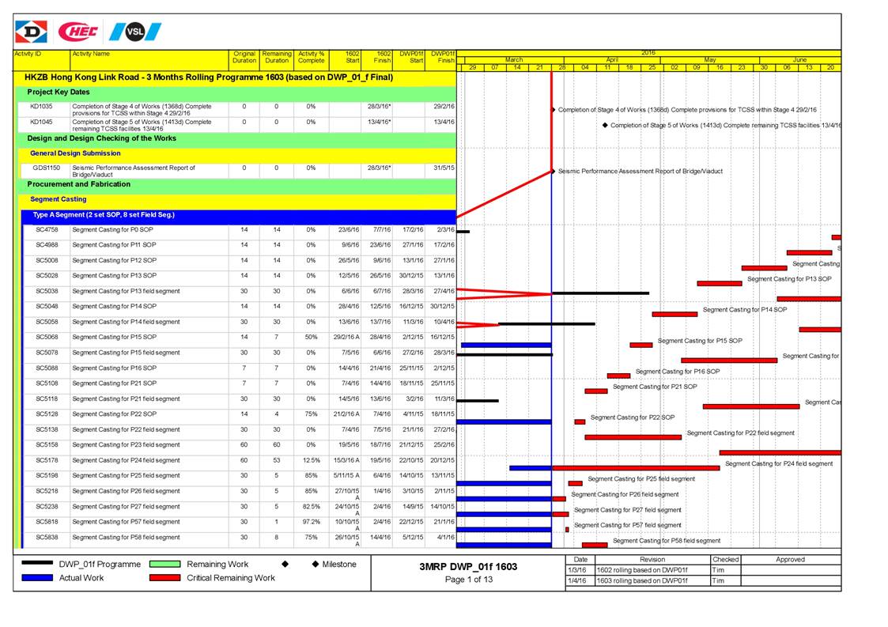The width and height of the screenshot is (888, 627).
Task: Click the blue Actual Work legend swatch
Action: 37,578
